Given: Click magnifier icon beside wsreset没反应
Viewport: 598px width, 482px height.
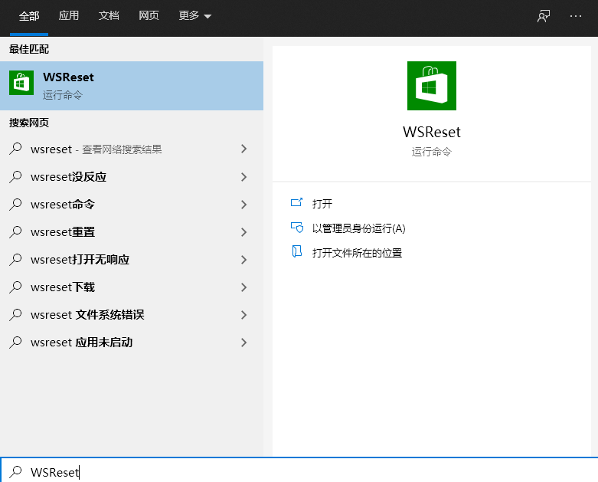Looking at the screenshot, I should coord(15,177).
